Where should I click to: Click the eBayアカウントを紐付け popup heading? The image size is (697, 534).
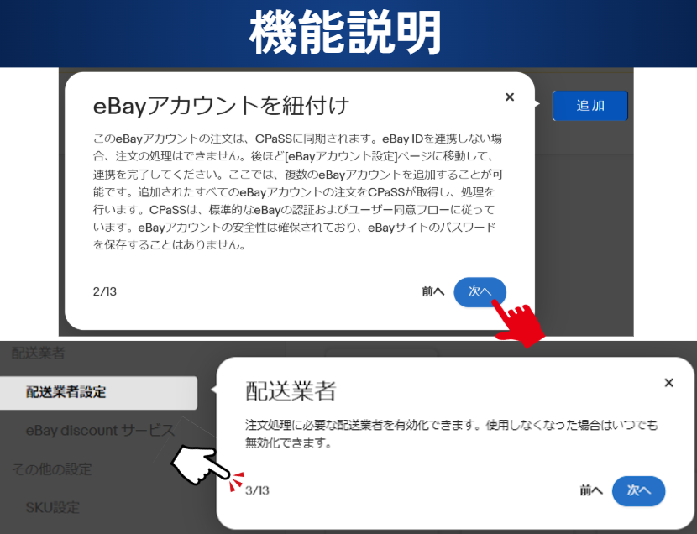(221, 106)
